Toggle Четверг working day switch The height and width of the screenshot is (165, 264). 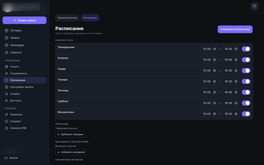coord(246,81)
